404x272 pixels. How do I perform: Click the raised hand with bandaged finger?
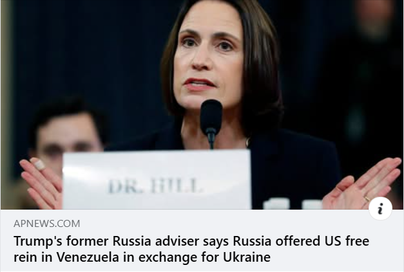[41, 181]
